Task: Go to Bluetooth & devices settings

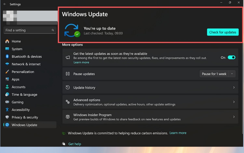Action: click(27, 57)
